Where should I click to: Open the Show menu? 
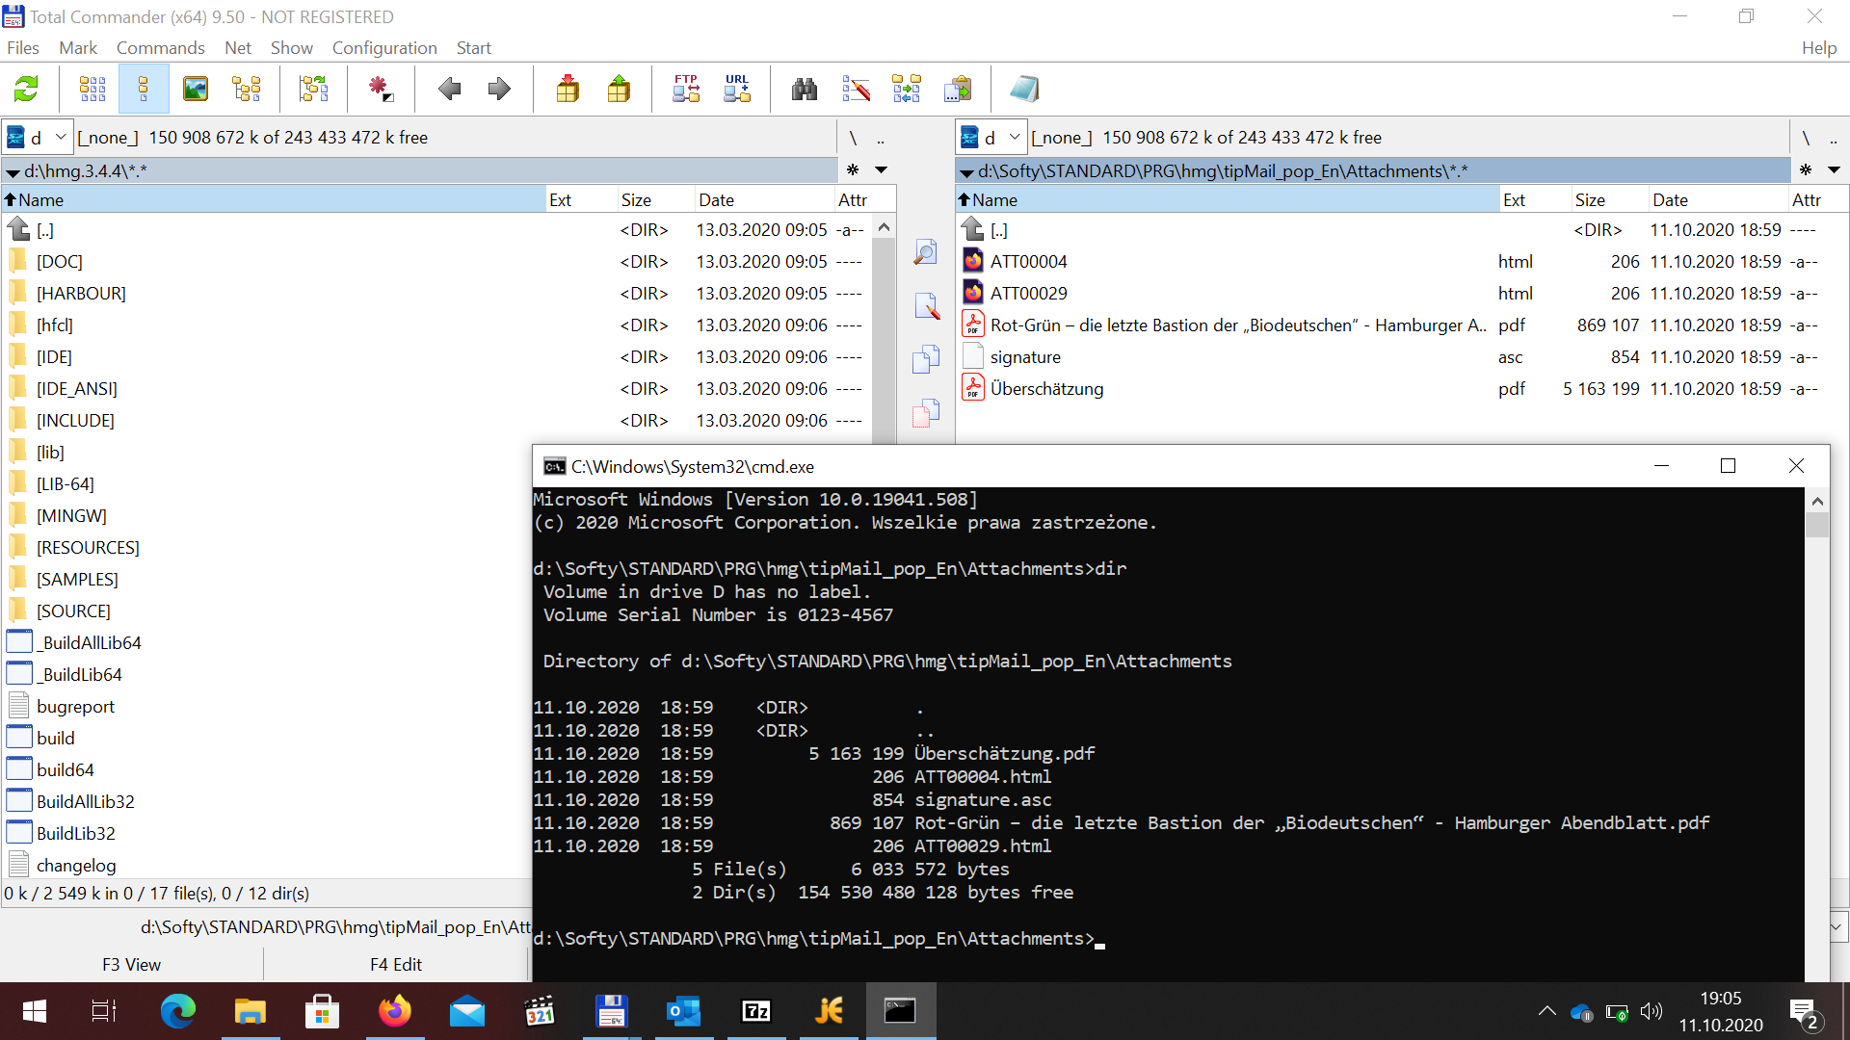click(292, 48)
